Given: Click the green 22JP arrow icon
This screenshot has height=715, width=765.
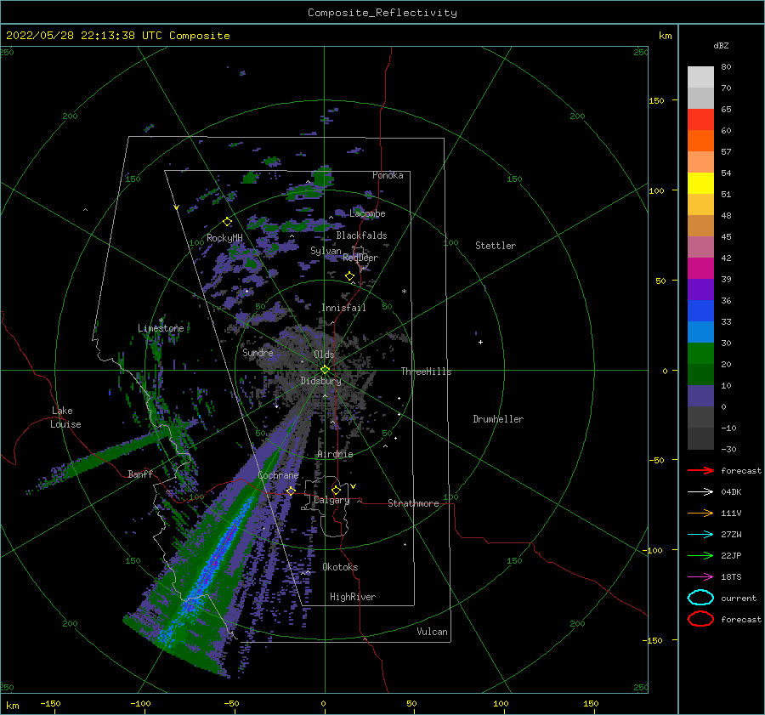Looking at the screenshot, I should point(700,555).
